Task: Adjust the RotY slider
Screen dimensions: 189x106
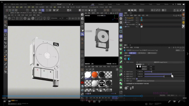Action: 164,76
